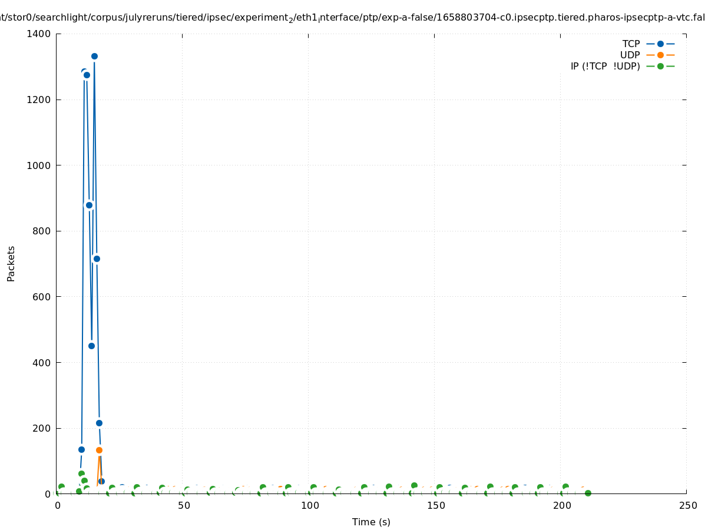Click the Packets y-axis label

[x=11, y=263]
